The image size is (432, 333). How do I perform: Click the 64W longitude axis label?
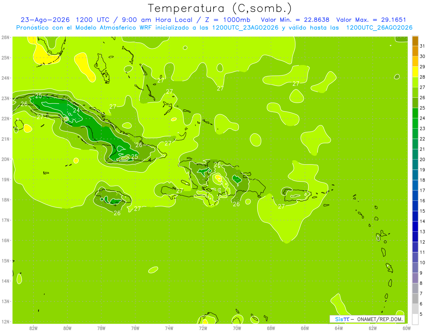point(339,328)
